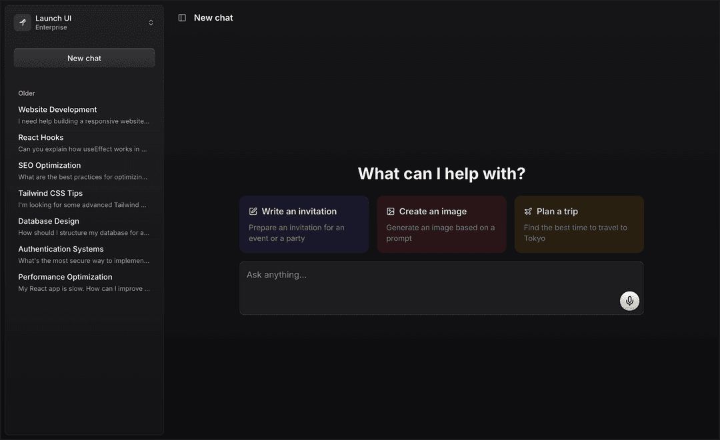This screenshot has width=720, height=440.
Task: Select the SEO Optimization conversation
Action: tap(84, 170)
